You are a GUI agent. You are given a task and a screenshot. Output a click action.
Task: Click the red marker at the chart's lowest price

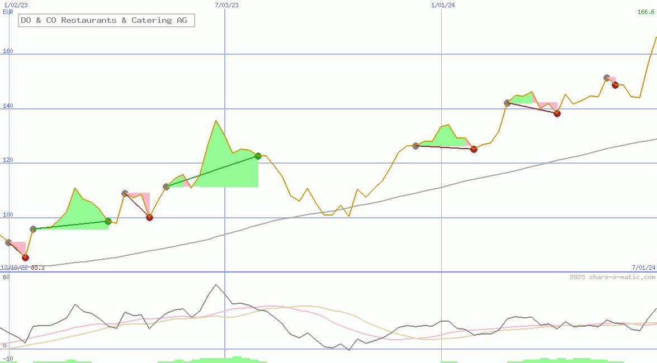pos(25,257)
